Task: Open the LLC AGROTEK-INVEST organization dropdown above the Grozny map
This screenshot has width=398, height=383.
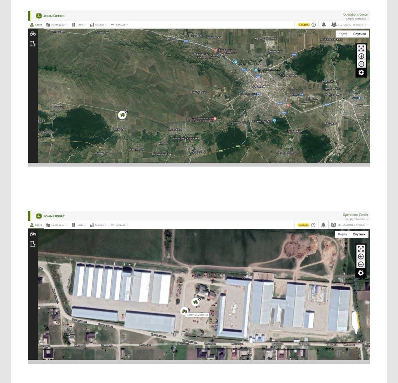Action: 350,25
